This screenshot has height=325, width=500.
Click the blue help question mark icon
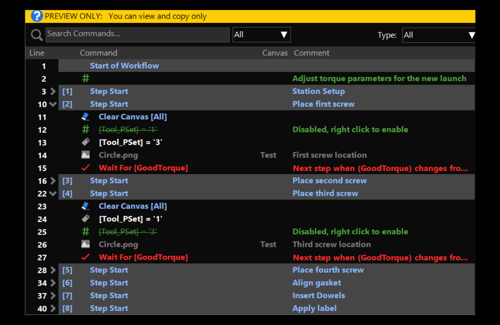tap(37, 16)
